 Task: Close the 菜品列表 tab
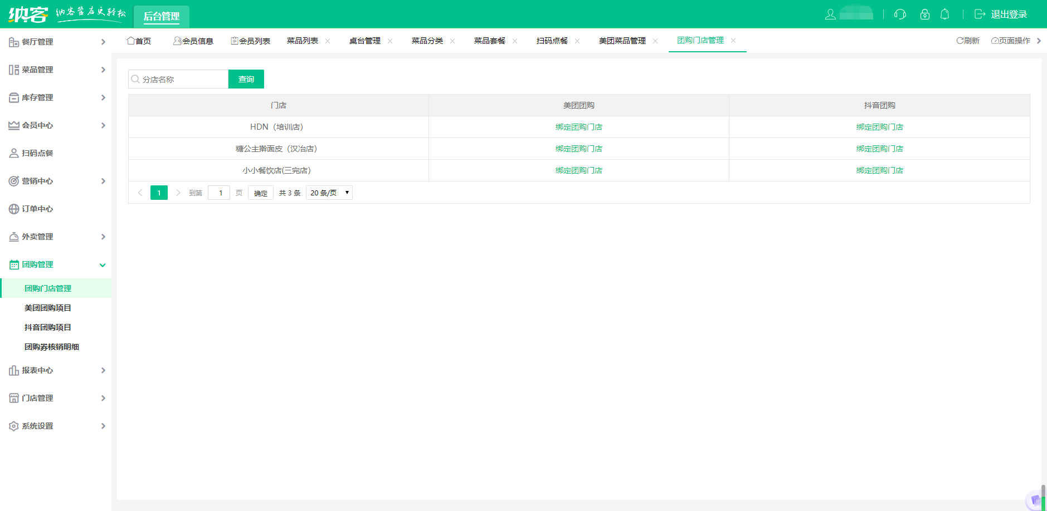click(x=328, y=41)
